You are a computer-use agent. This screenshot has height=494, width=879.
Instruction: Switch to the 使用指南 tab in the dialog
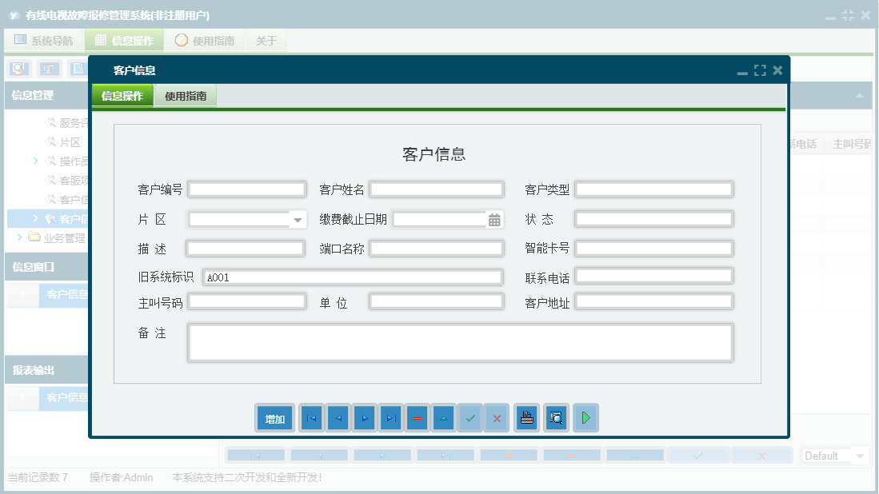[186, 94]
